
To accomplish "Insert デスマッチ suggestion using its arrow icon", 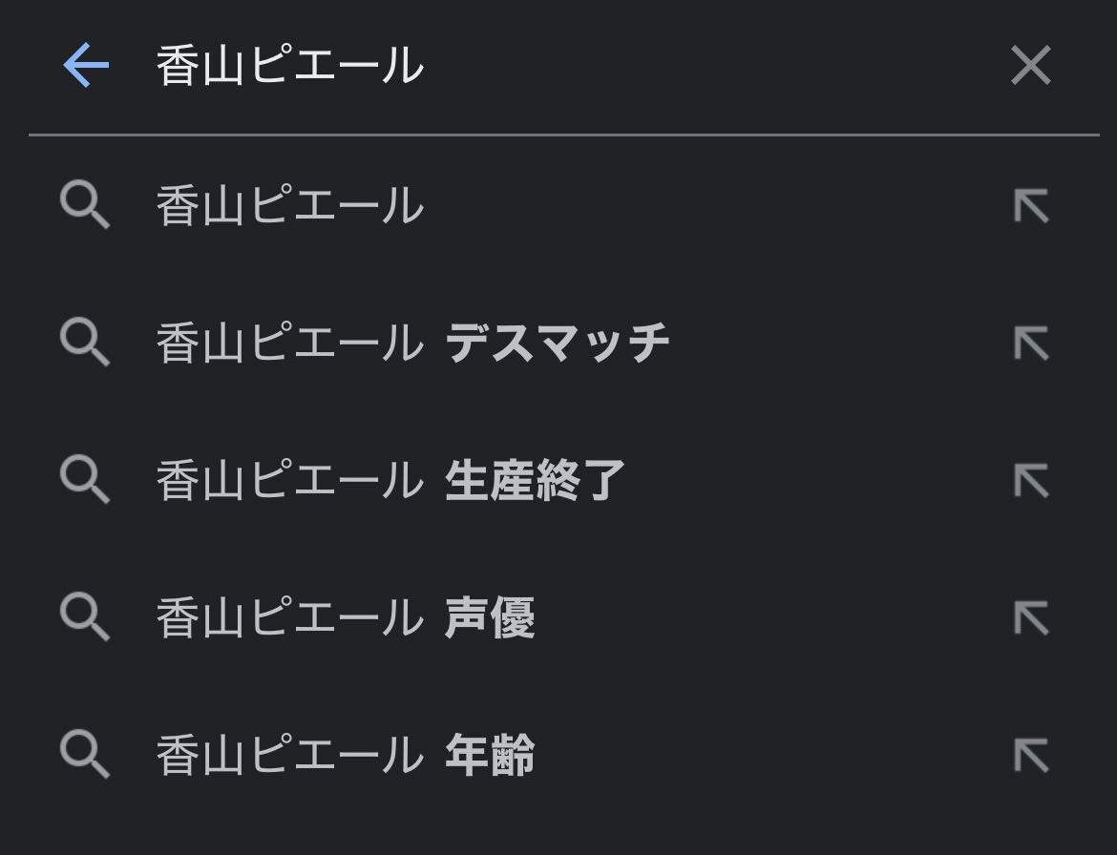I will (1031, 344).
